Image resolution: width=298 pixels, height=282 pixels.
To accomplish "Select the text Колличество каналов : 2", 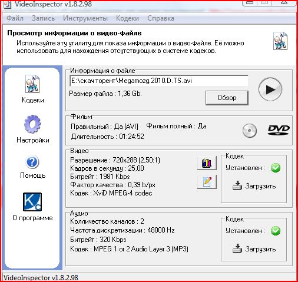I will (107, 221).
